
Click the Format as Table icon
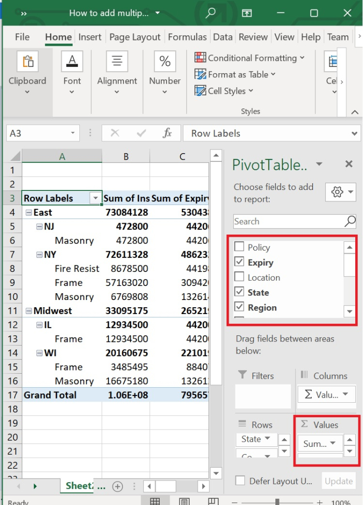click(x=201, y=75)
